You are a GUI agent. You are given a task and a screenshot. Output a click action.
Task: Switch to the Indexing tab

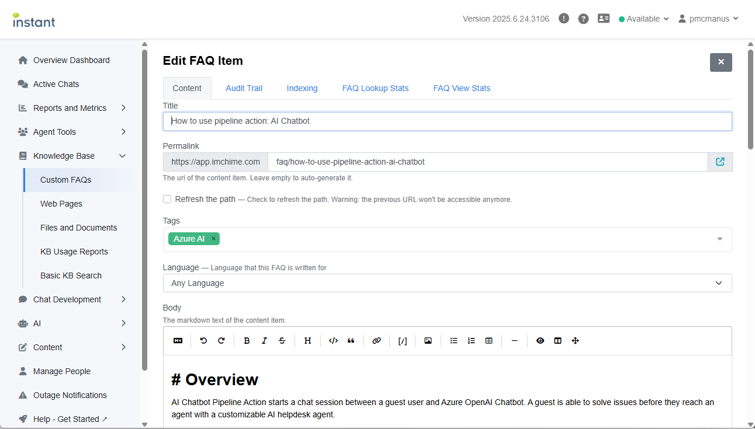point(302,88)
